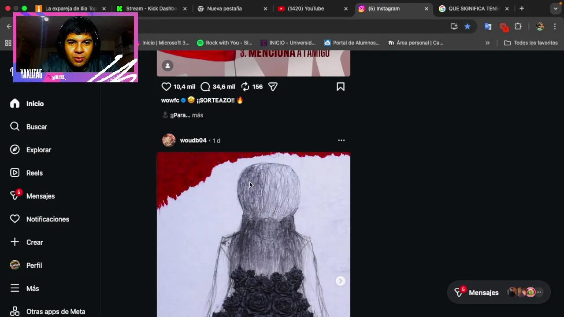Open Google Translate extension icon

point(488,26)
